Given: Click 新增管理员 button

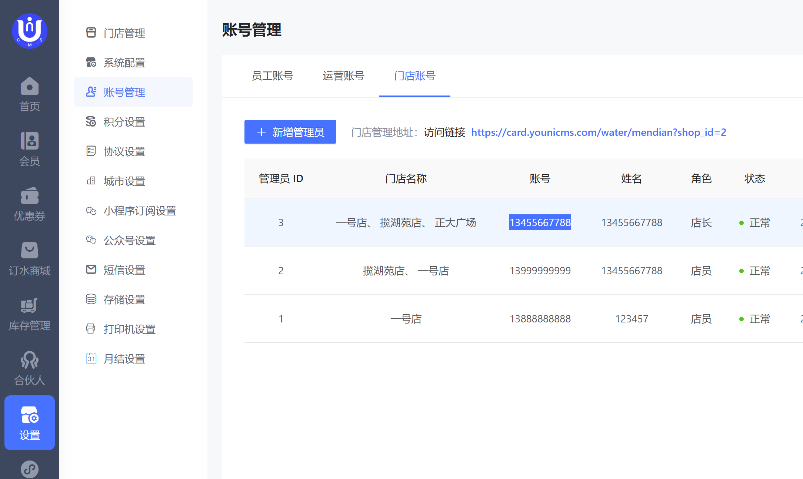Looking at the screenshot, I should [290, 132].
